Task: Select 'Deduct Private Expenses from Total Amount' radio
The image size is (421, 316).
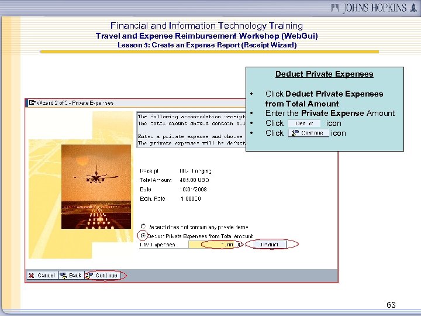Action: coord(143,235)
